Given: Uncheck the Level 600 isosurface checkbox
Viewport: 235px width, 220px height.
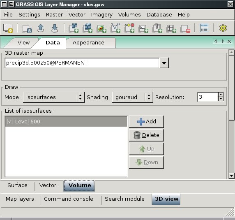Looking at the screenshot, I should tap(9, 121).
